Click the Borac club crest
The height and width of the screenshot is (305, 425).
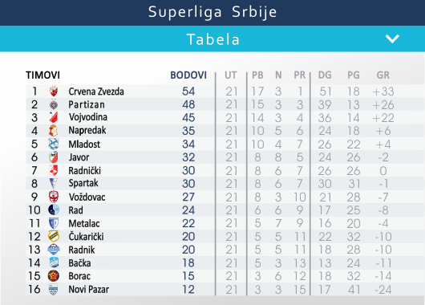tap(54, 276)
